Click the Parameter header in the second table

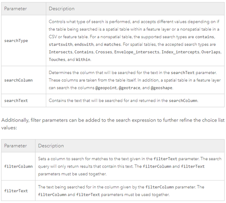coord(15,146)
